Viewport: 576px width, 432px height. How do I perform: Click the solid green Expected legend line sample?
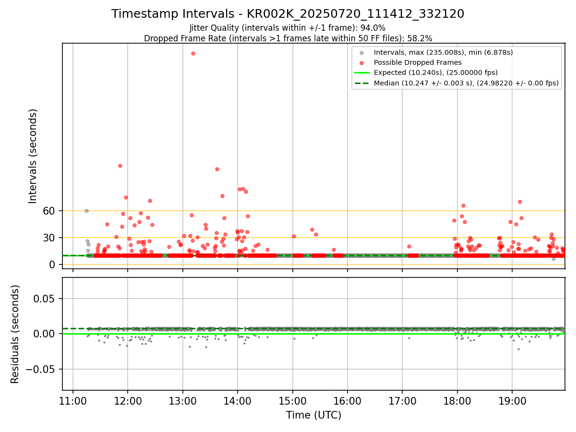click(362, 73)
